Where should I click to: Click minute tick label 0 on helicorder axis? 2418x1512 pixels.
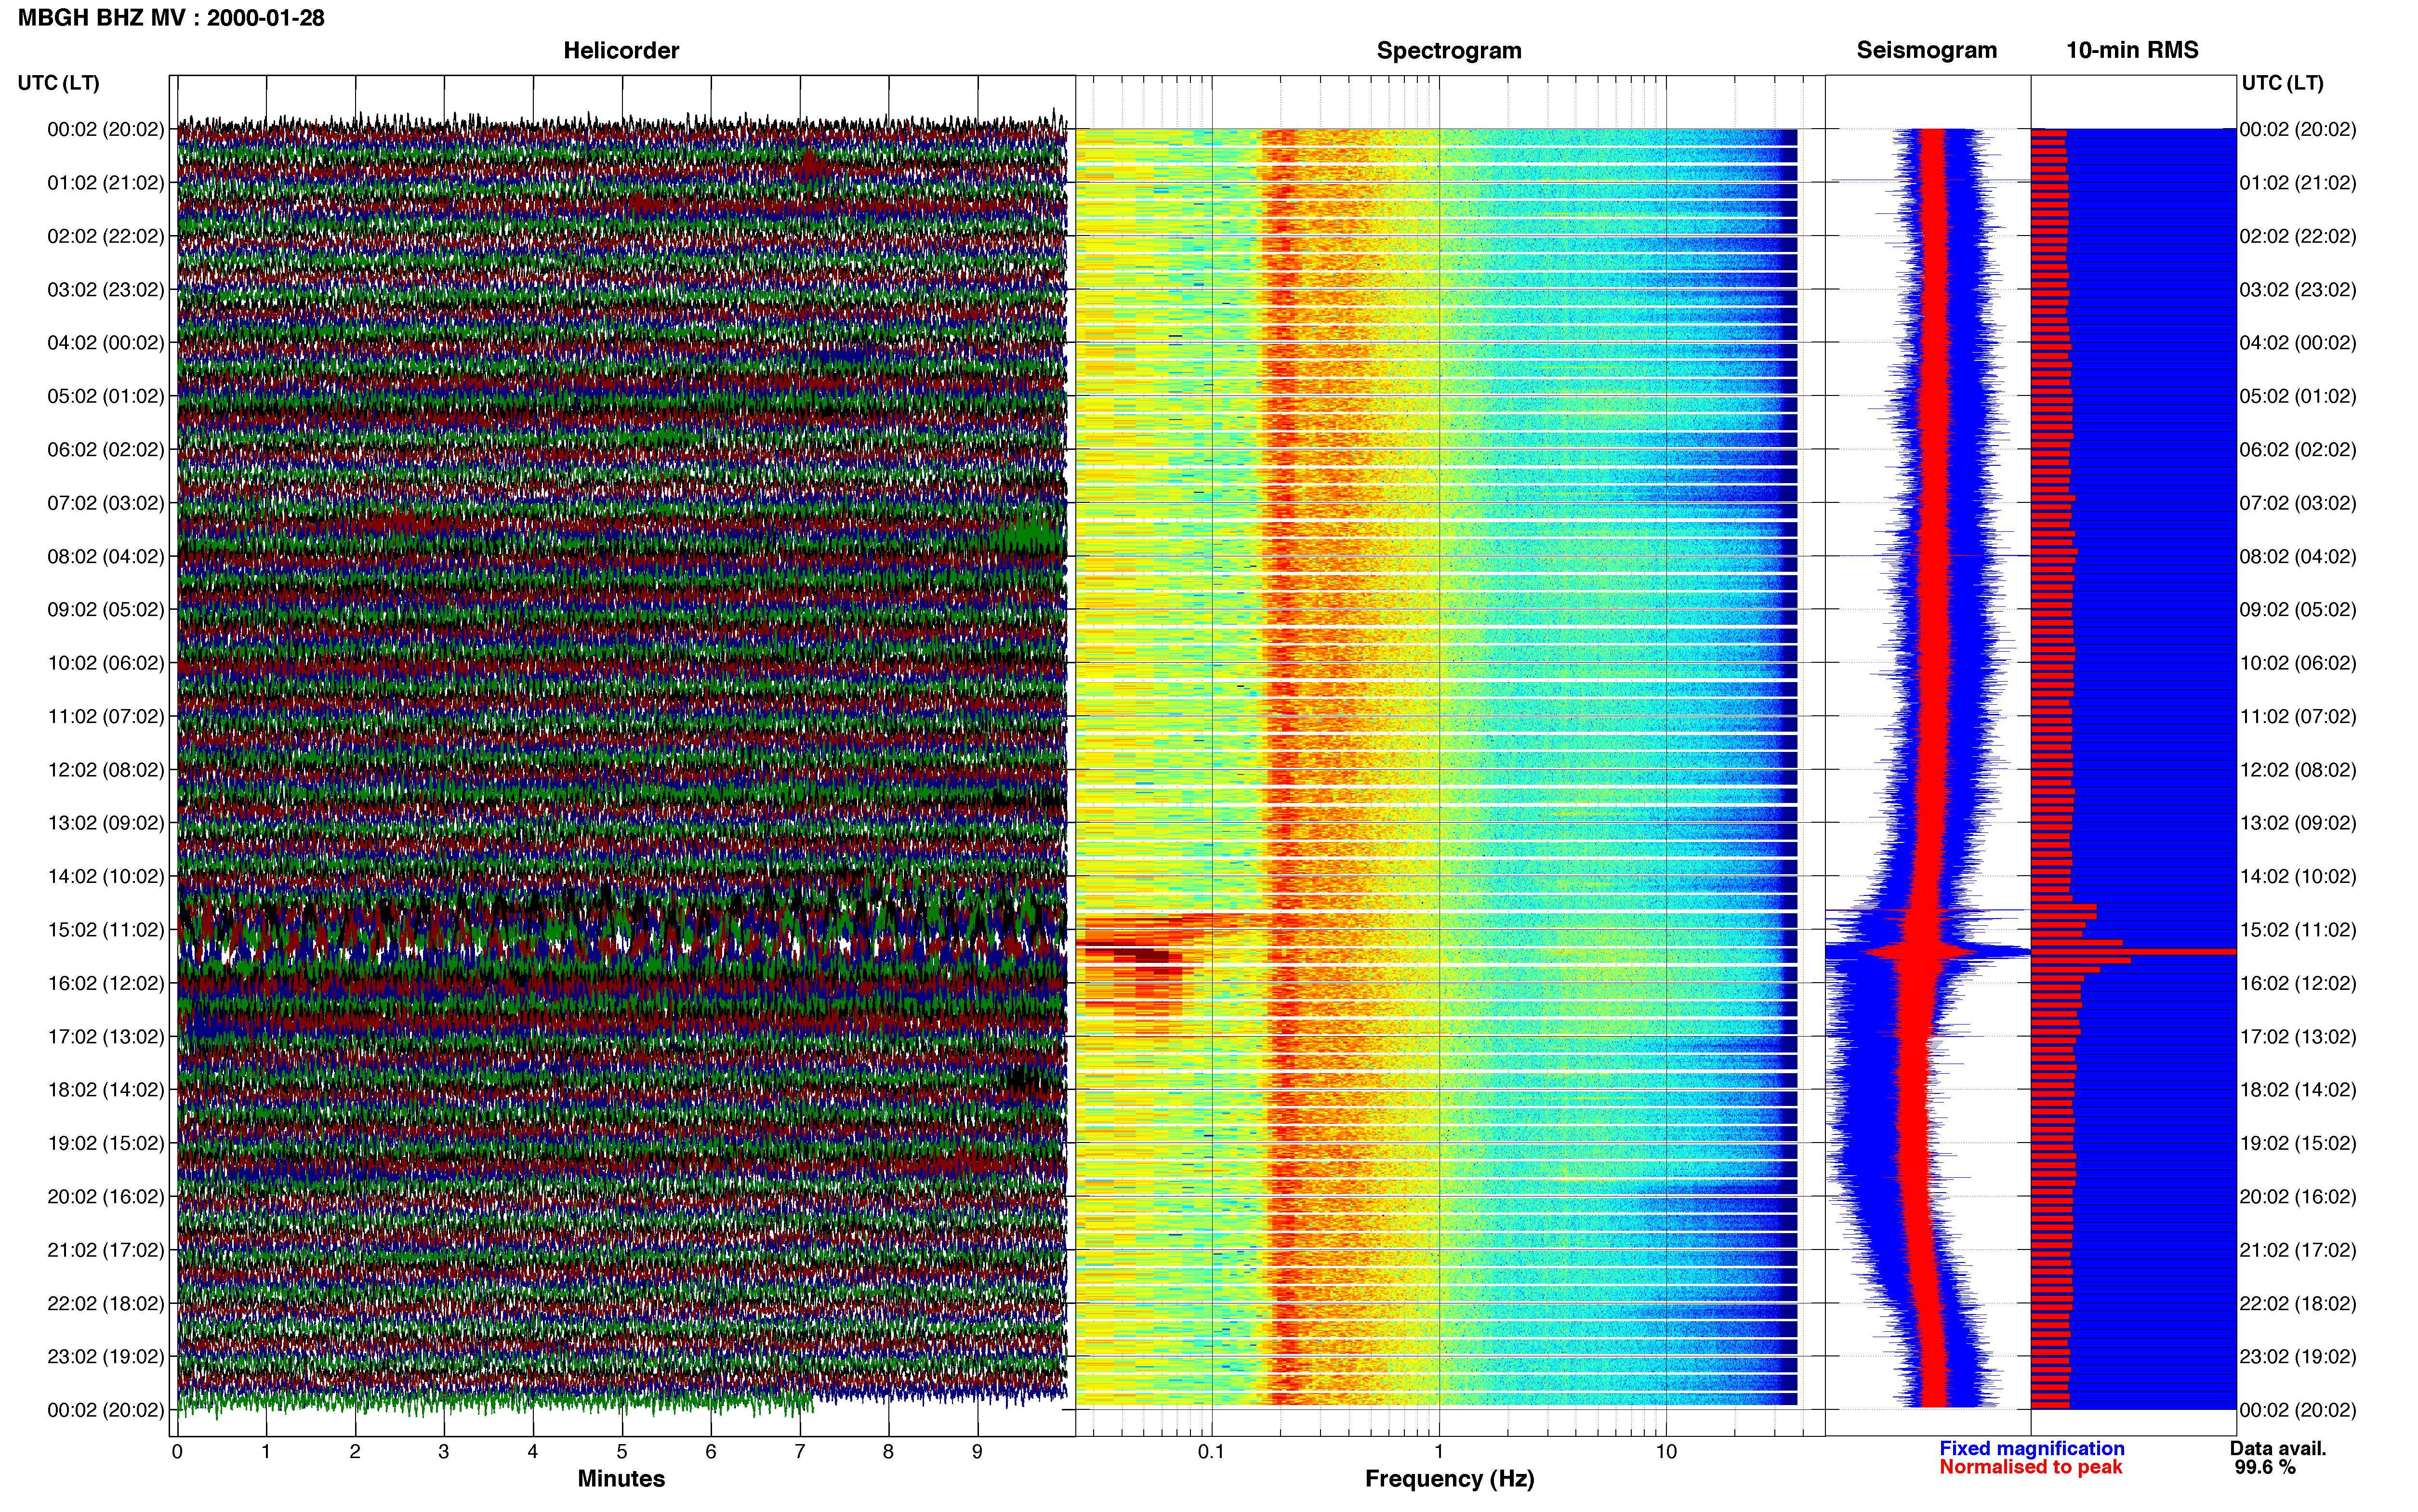click(177, 1452)
